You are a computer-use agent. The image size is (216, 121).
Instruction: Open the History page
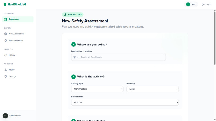(18, 55)
